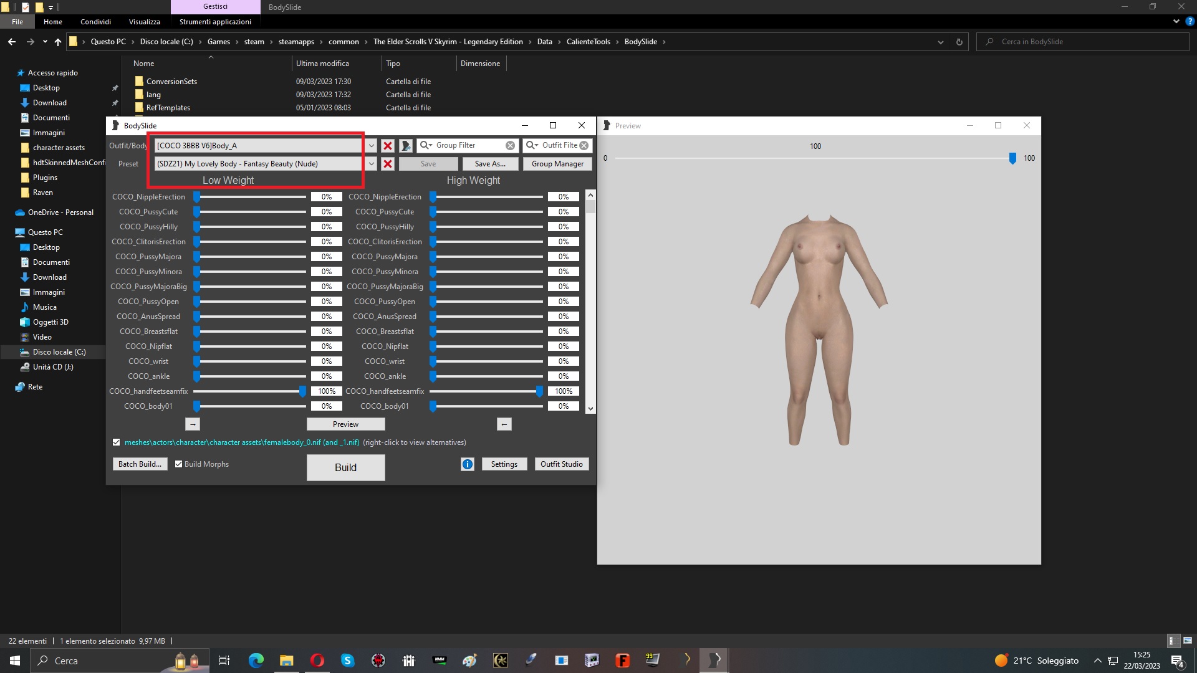Click the Build button
Screen dimensions: 1197x673
pos(346,468)
